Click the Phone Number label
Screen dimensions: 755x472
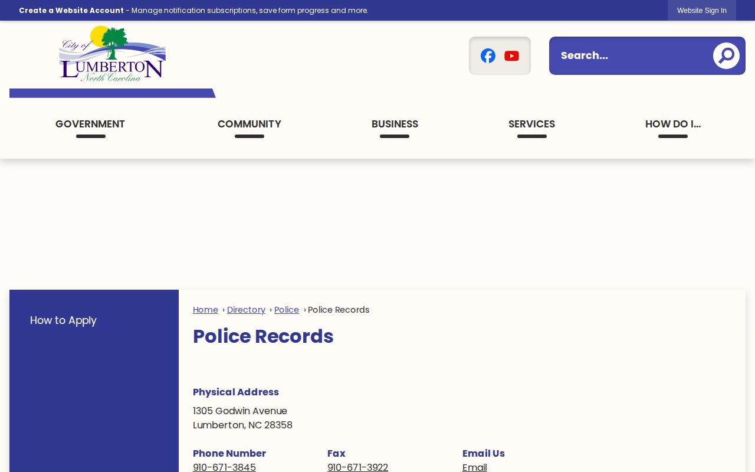tap(229, 453)
